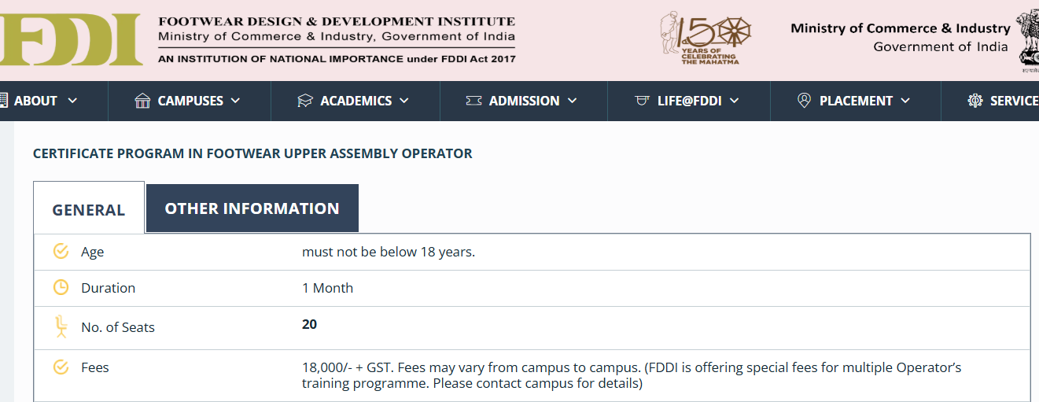1039x402 pixels.
Task: Click the Life@FDDI menu icon
Action: [x=643, y=101]
